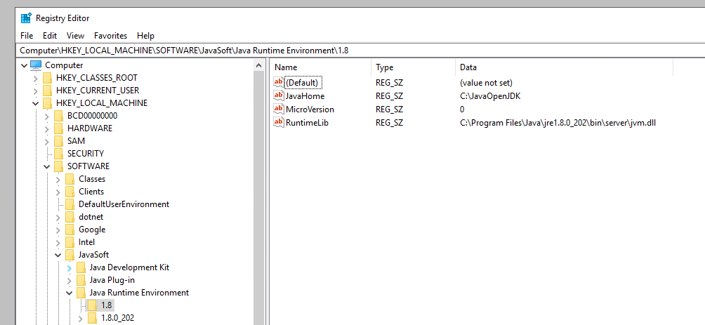Click the (Default) value icon

279,83
